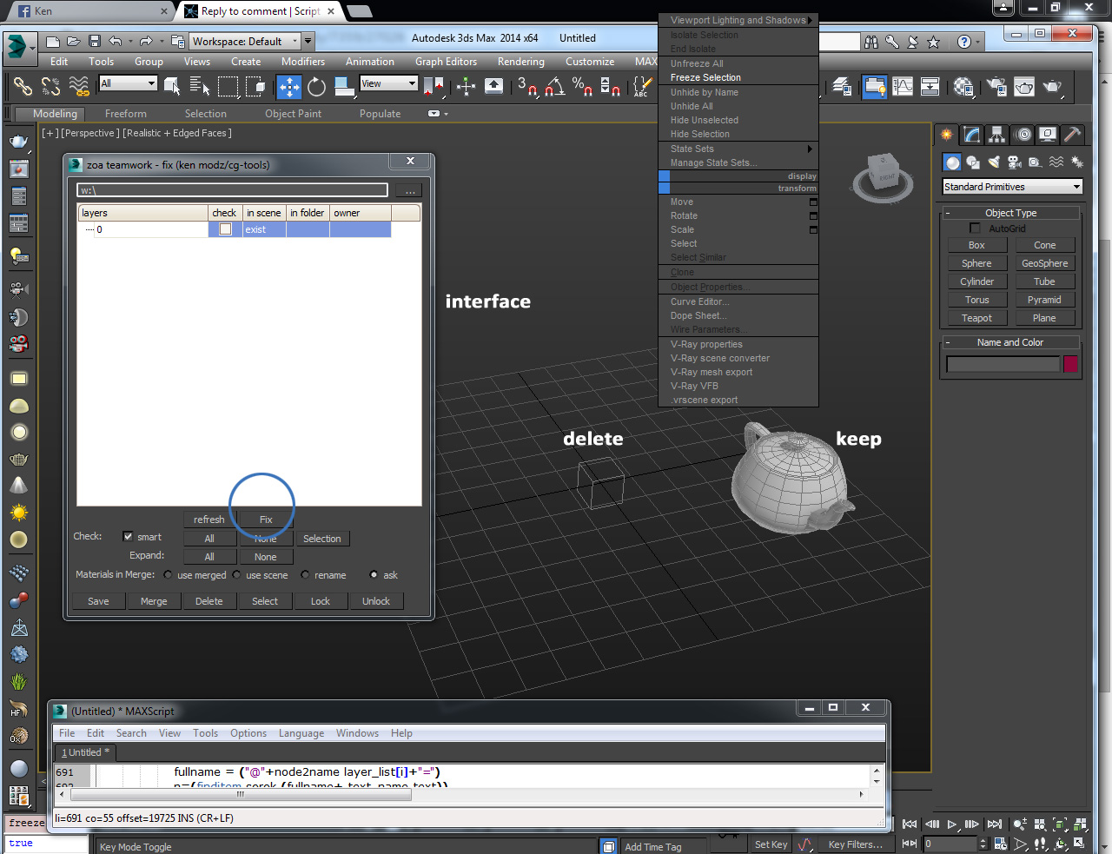Create a Teapot primitive button
Viewport: 1112px width, 854px height.
coord(976,318)
